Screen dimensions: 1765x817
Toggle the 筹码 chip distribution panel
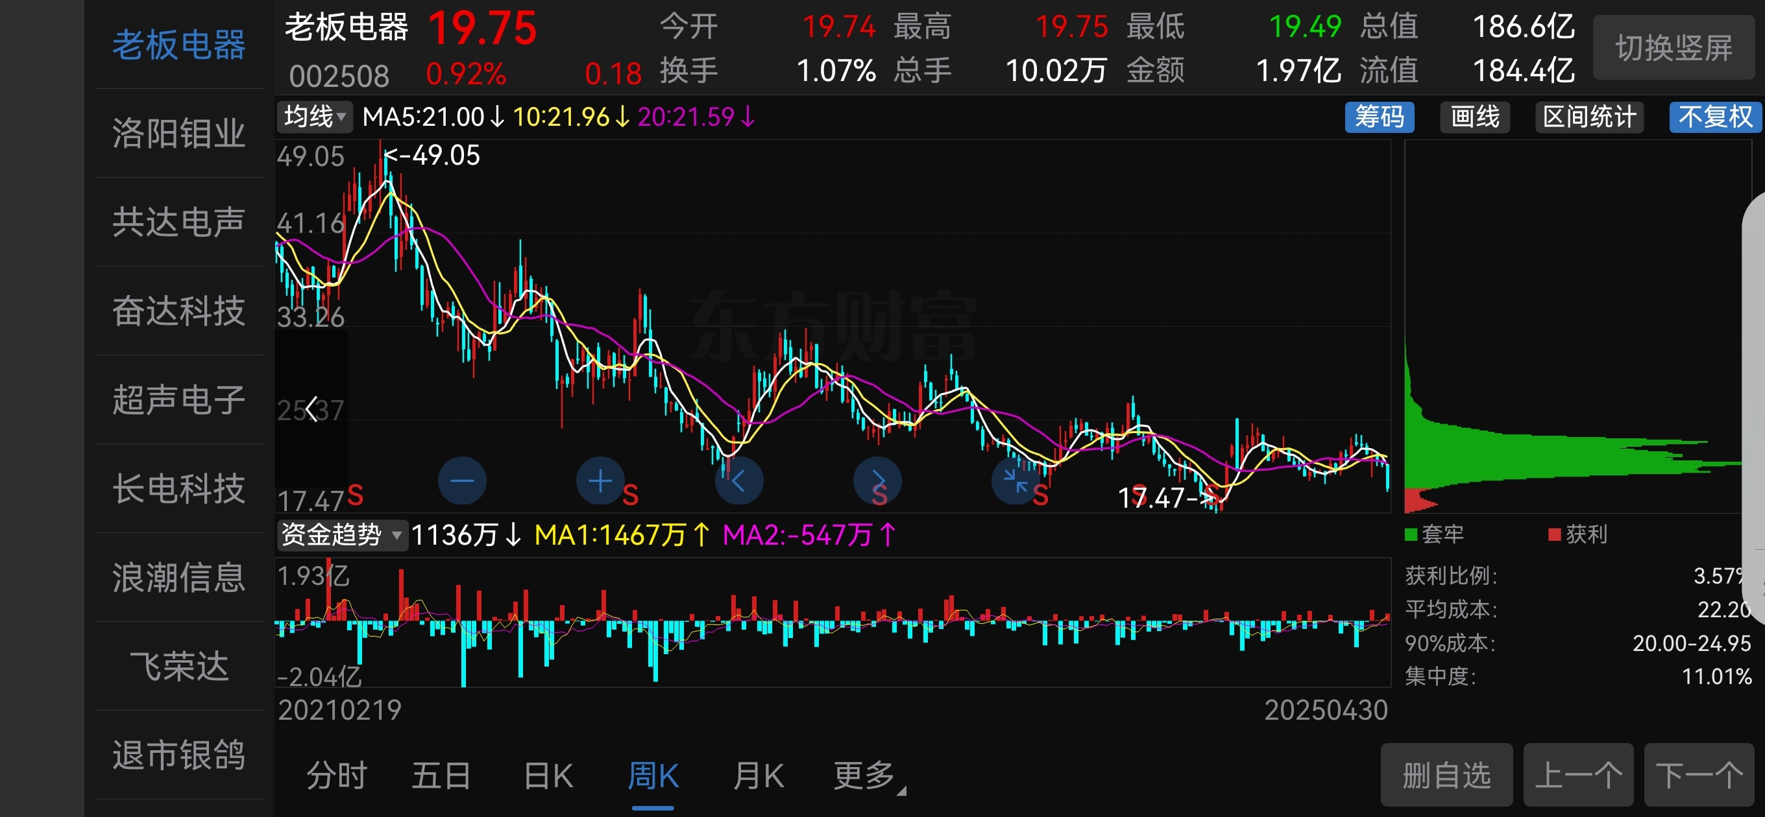pos(1380,117)
